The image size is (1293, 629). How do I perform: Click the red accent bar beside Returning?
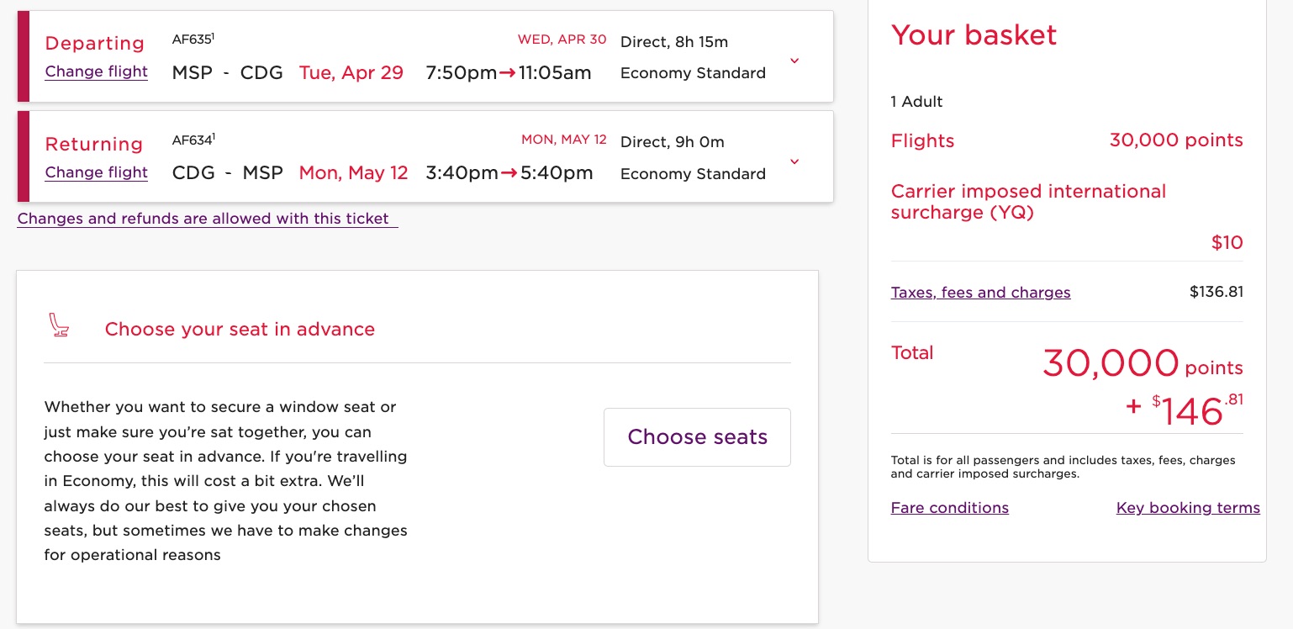point(24,156)
